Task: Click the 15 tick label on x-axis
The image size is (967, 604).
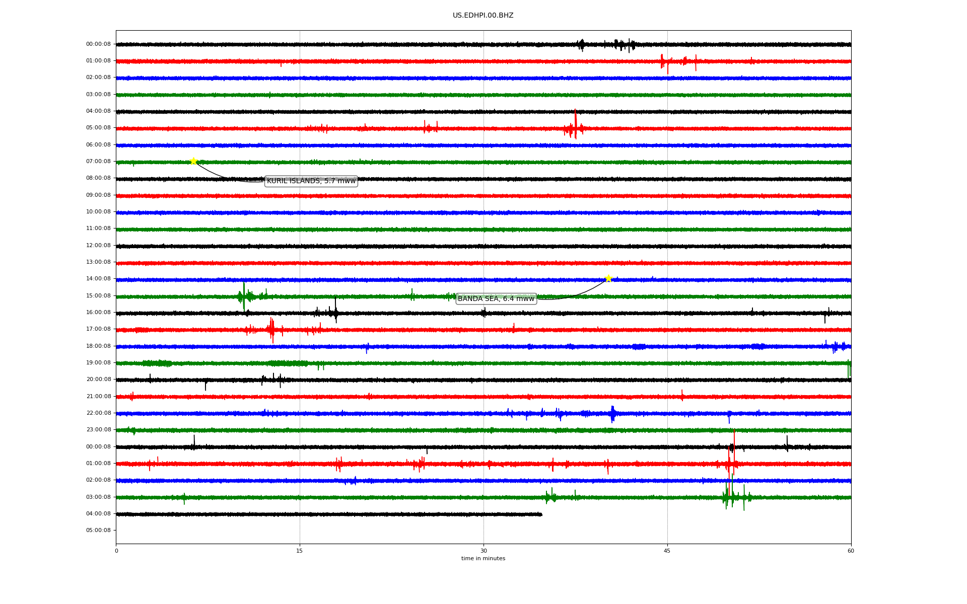Action: pos(300,551)
